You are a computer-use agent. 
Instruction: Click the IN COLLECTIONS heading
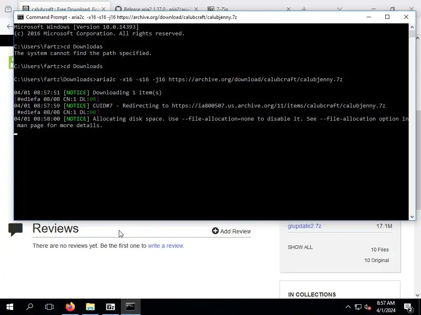pyautogui.click(x=312, y=294)
